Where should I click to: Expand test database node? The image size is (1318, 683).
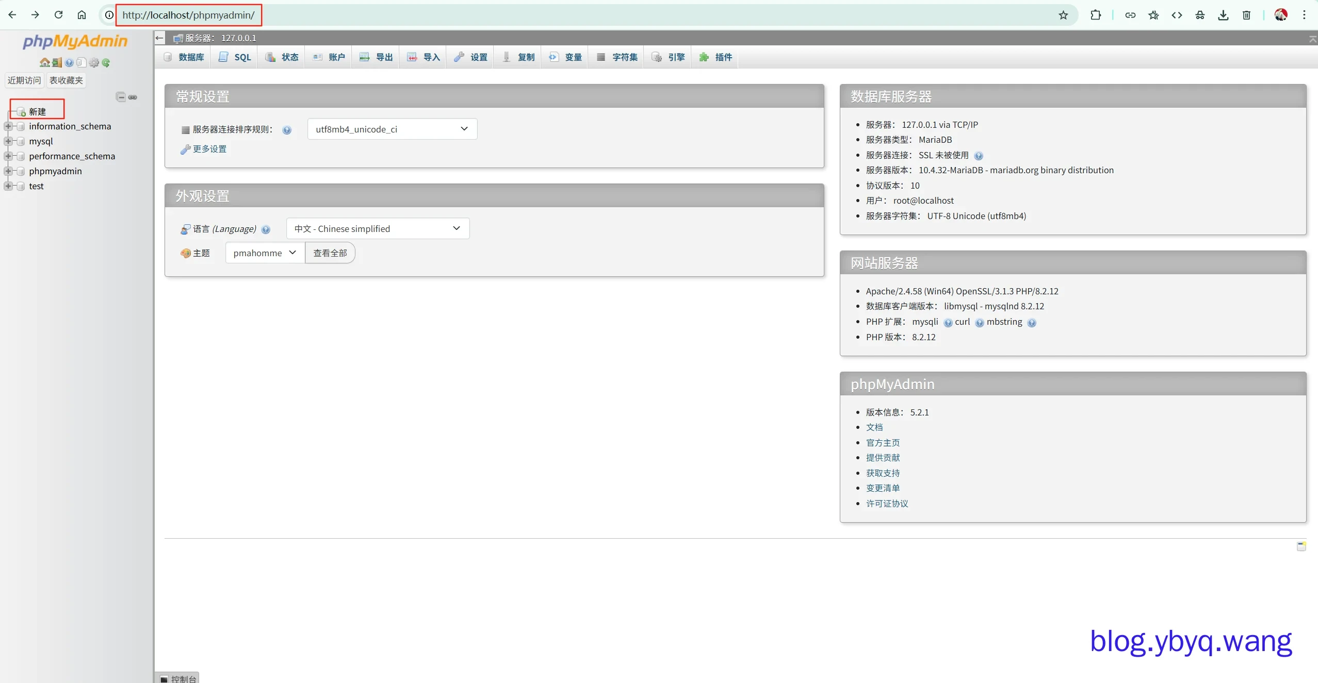point(8,186)
